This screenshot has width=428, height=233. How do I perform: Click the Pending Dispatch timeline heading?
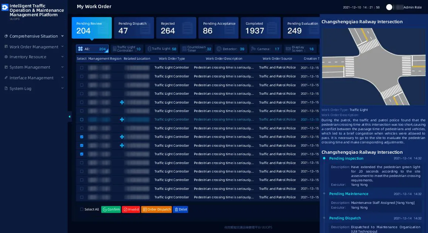[345, 218]
